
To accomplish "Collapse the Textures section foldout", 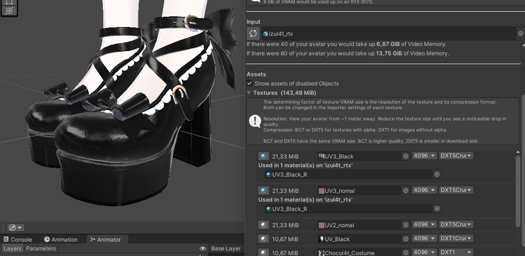I will (x=249, y=93).
